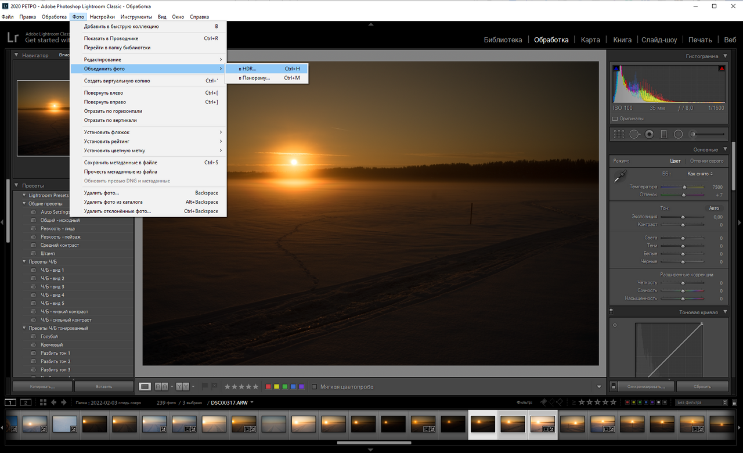
Task: Apply red color label in toolbar
Action: point(268,387)
